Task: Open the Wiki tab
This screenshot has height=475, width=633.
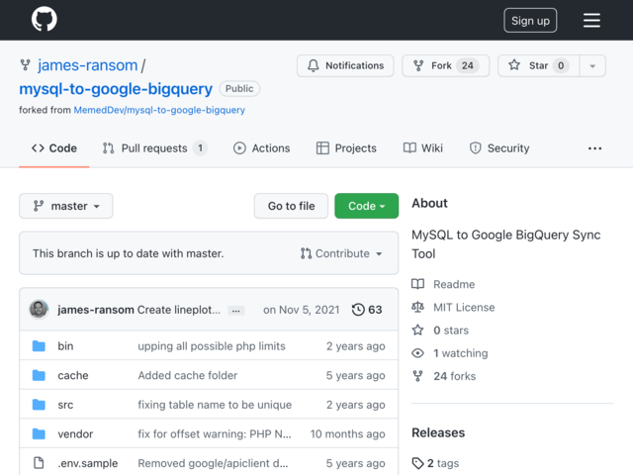Action: (422, 148)
